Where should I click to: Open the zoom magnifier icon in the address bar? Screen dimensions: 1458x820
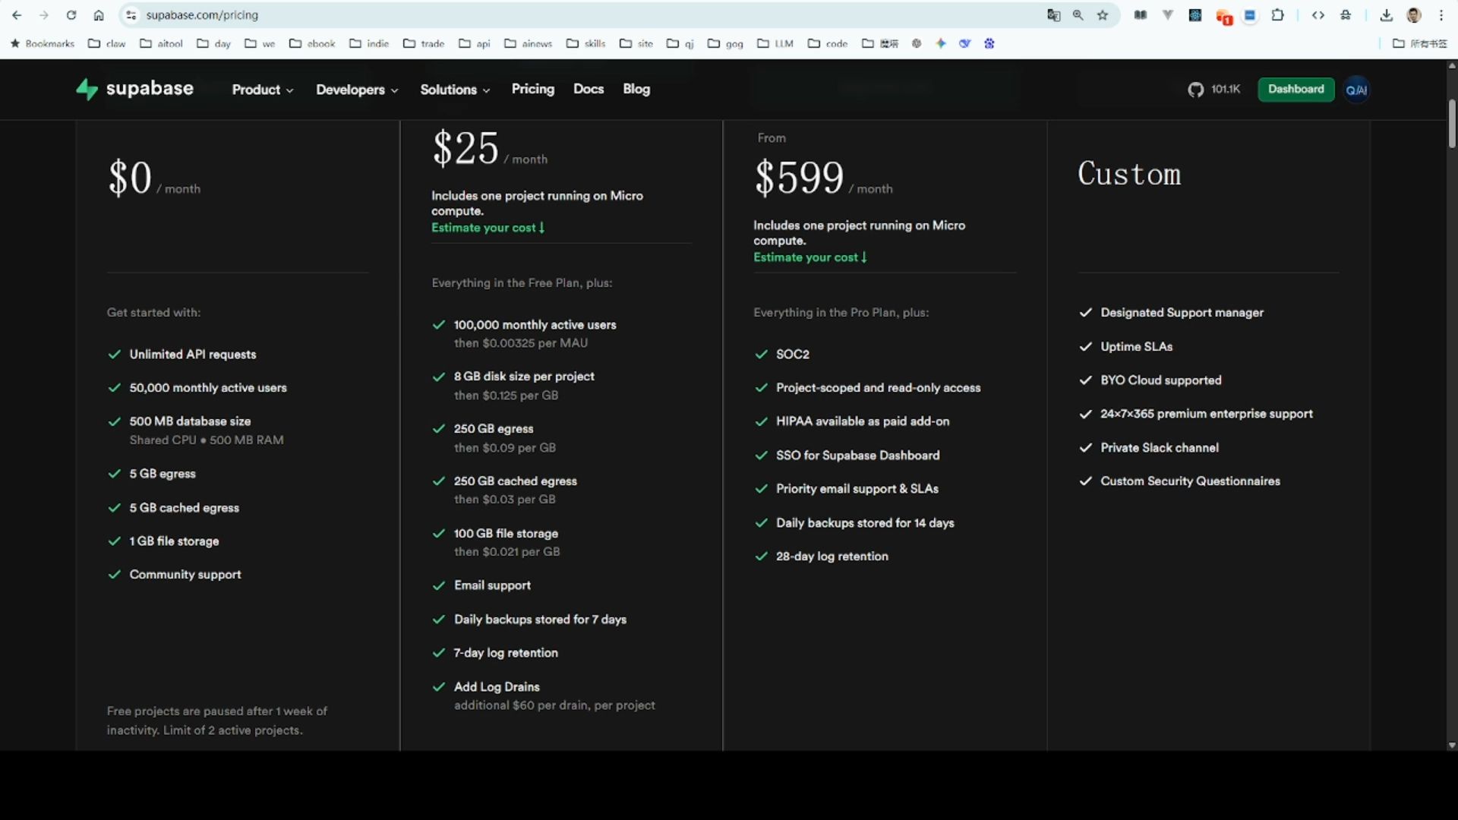point(1078,15)
